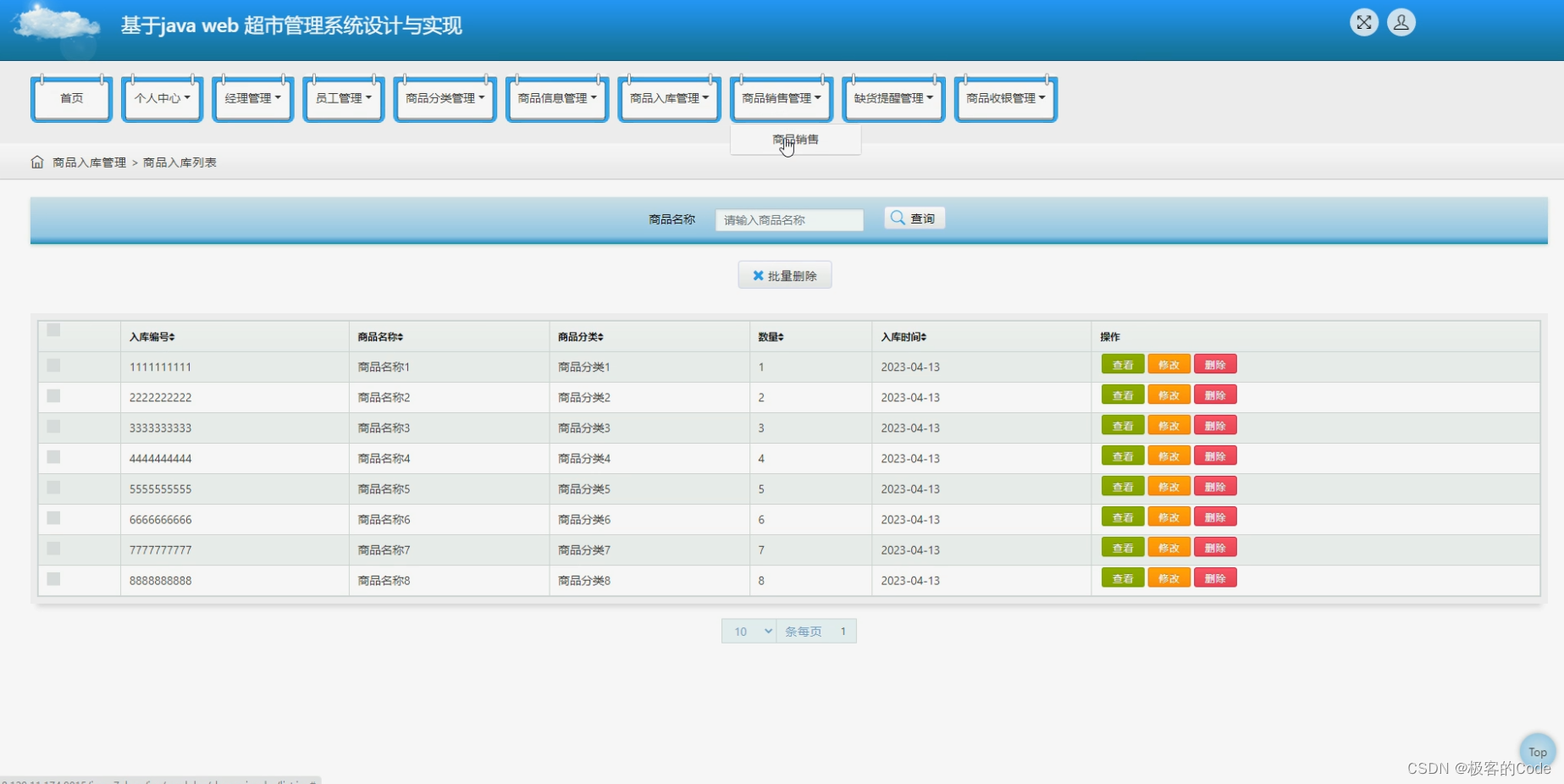Expand the 商品信息管理 dropdown menu
Image resolution: width=1564 pixels, height=784 pixels.
point(557,99)
